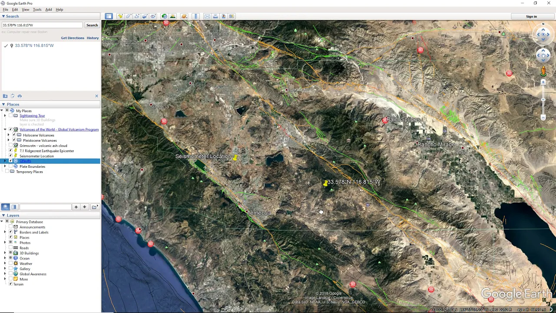Collapse the Layers panel header triangle
This screenshot has height=313, width=556.
click(3, 216)
